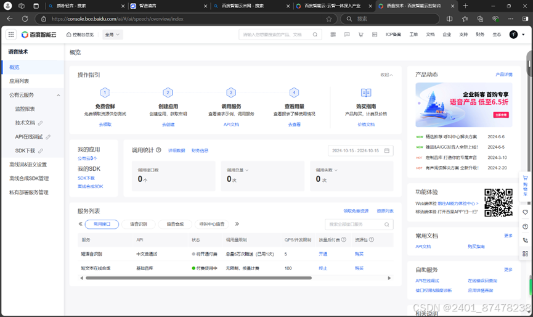Open 概览 in the sidebar
This screenshot has width=533, height=317.
pyautogui.click(x=33, y=67)
